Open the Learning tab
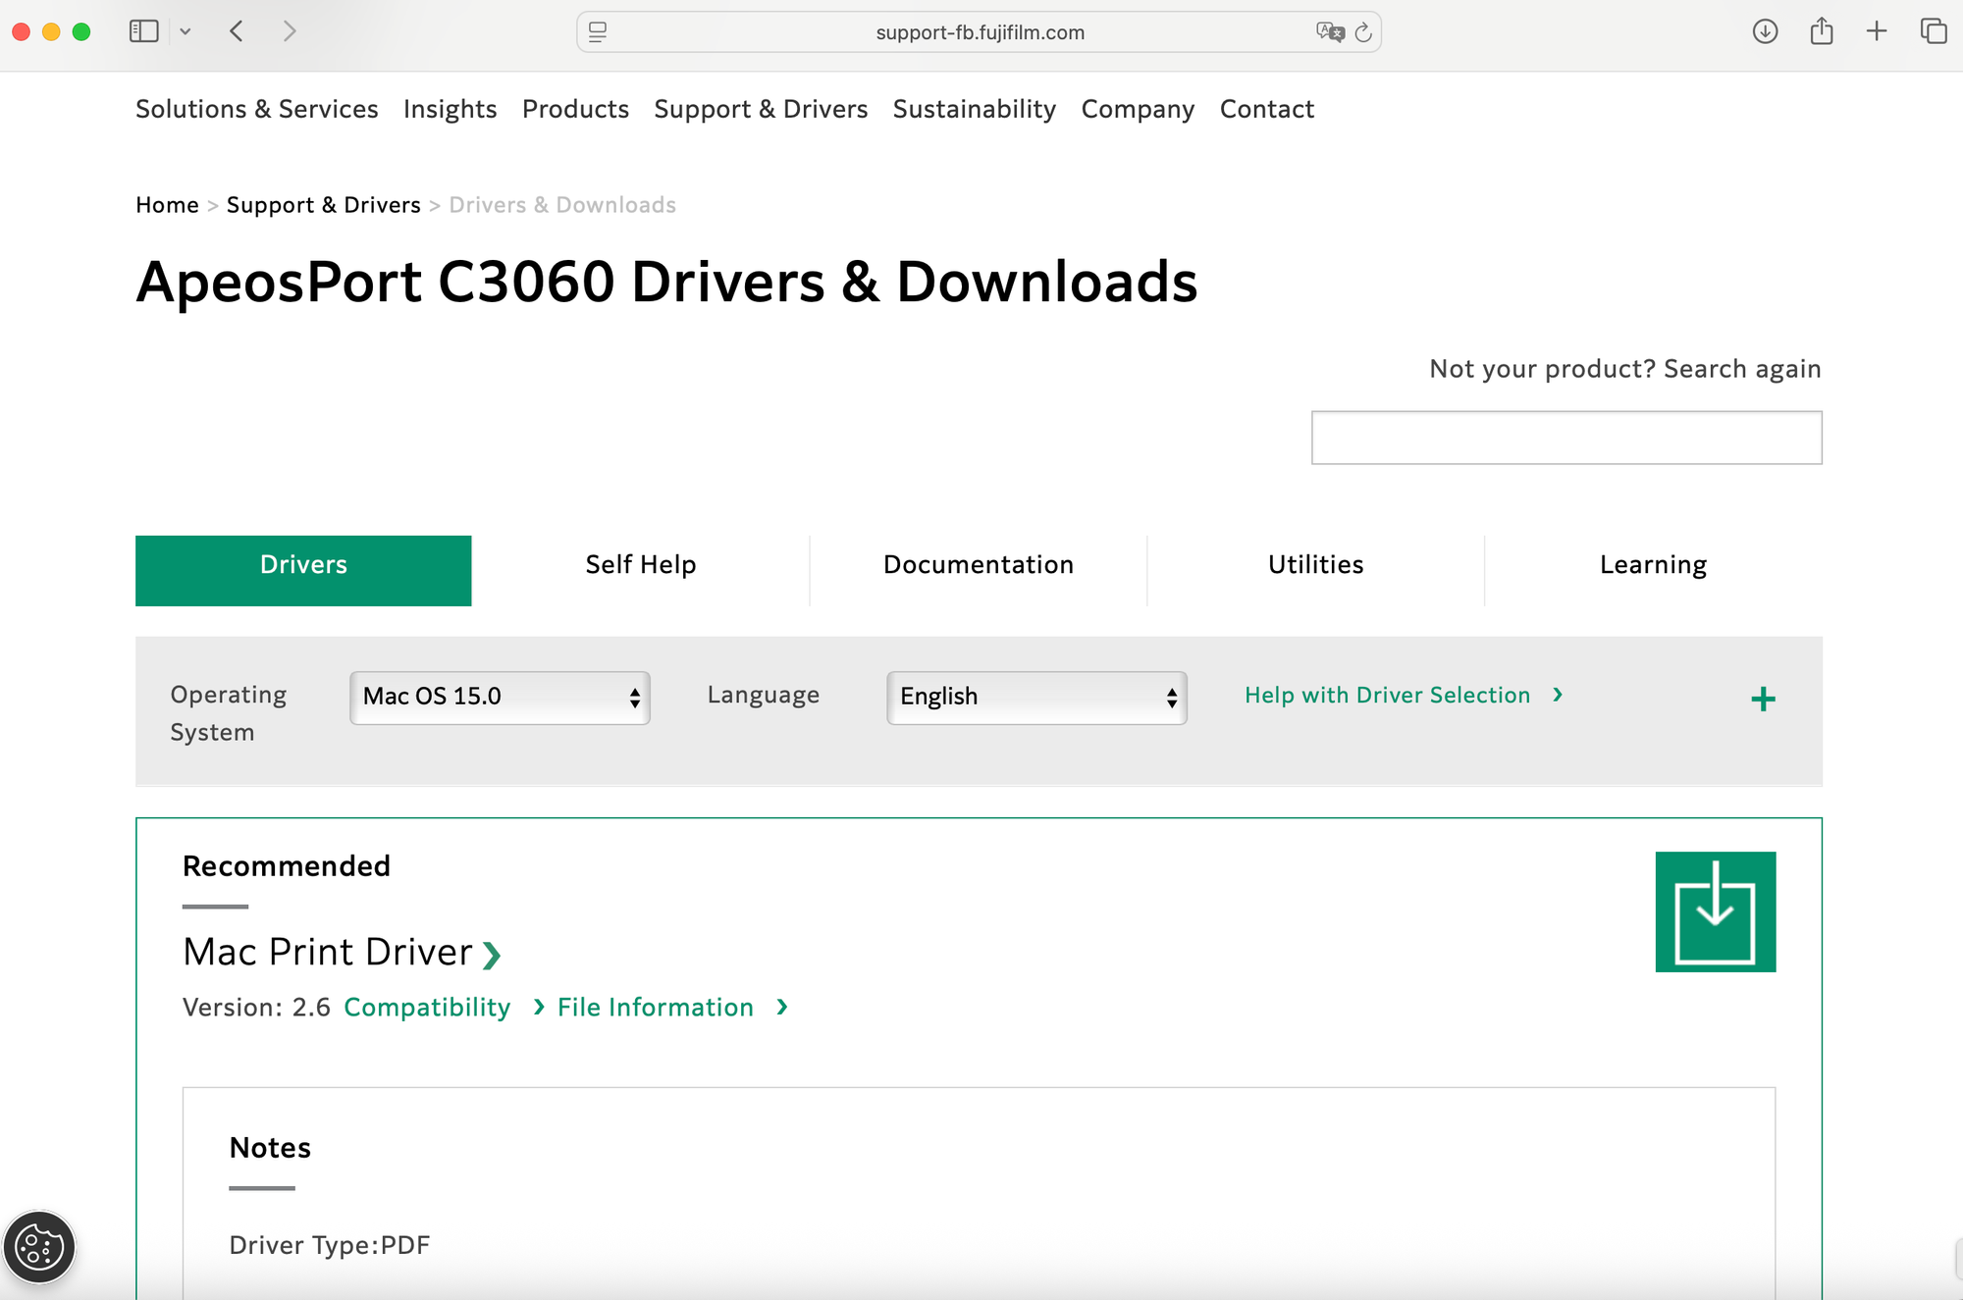Image resolution: width=1963 pixels, height=1300 pixels. click(1654, 565)
